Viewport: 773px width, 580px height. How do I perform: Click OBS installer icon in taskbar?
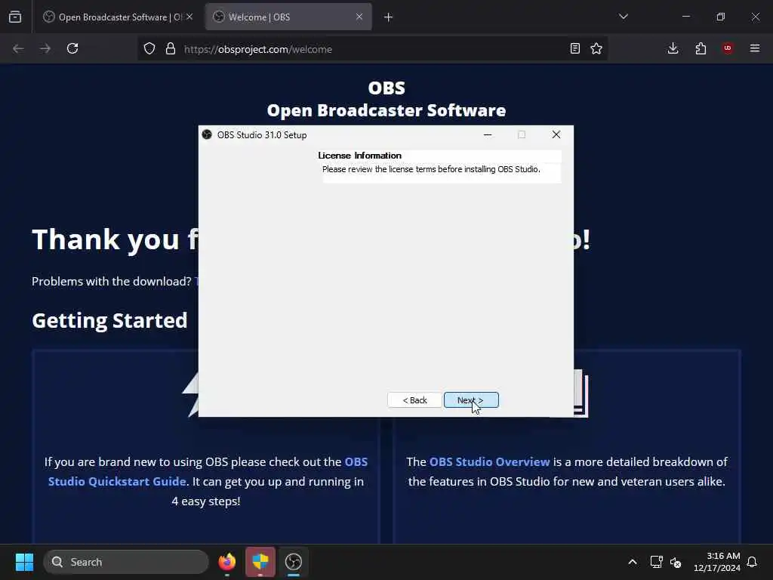click(x=294, y=562)
